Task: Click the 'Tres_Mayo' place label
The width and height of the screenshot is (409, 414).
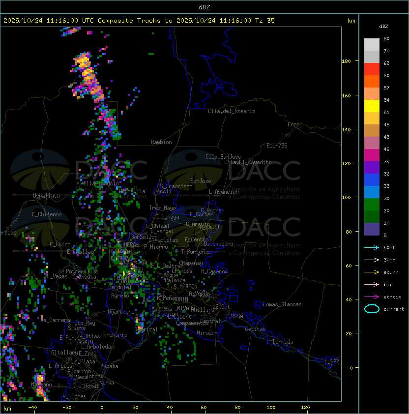Action: pyautogui.click(x=162, y=208)
